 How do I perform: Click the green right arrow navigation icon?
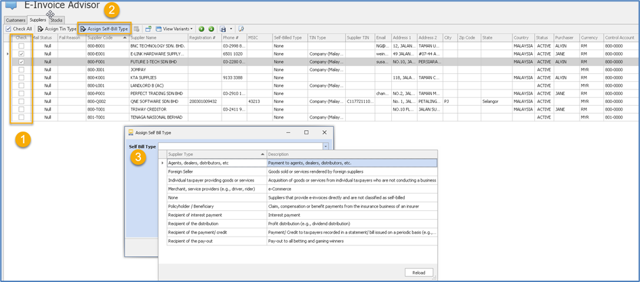point(211,29)
